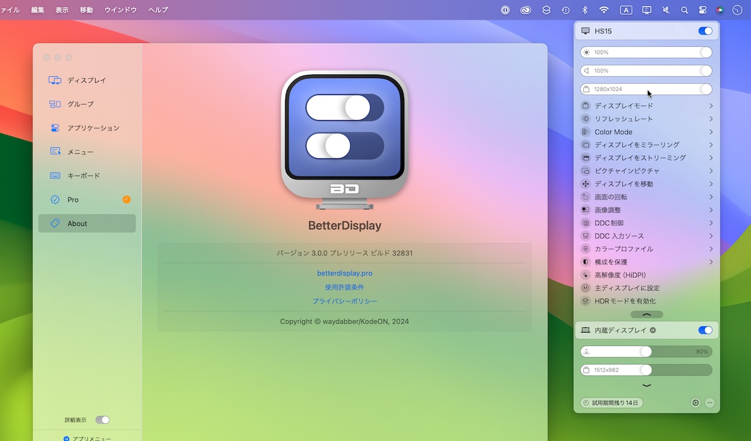Open the betterdisplay.pro link
Viewport: 751px width, 441px height.
coord(344,273)
